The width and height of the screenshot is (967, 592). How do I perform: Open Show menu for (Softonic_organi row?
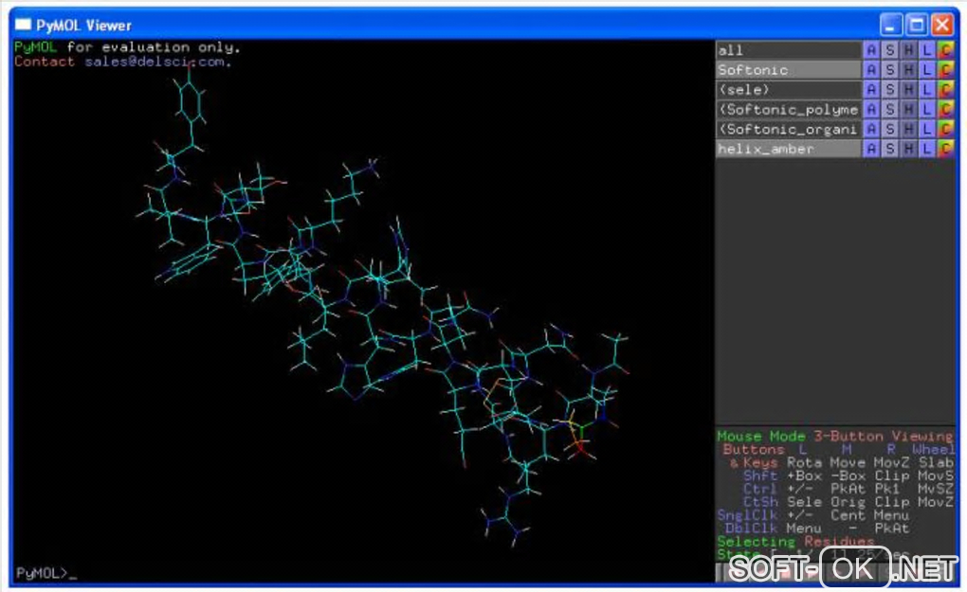(889, 129)
